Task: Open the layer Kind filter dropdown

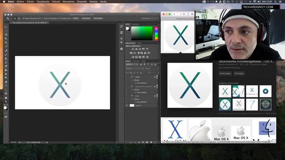Action: tap(132, 64)
